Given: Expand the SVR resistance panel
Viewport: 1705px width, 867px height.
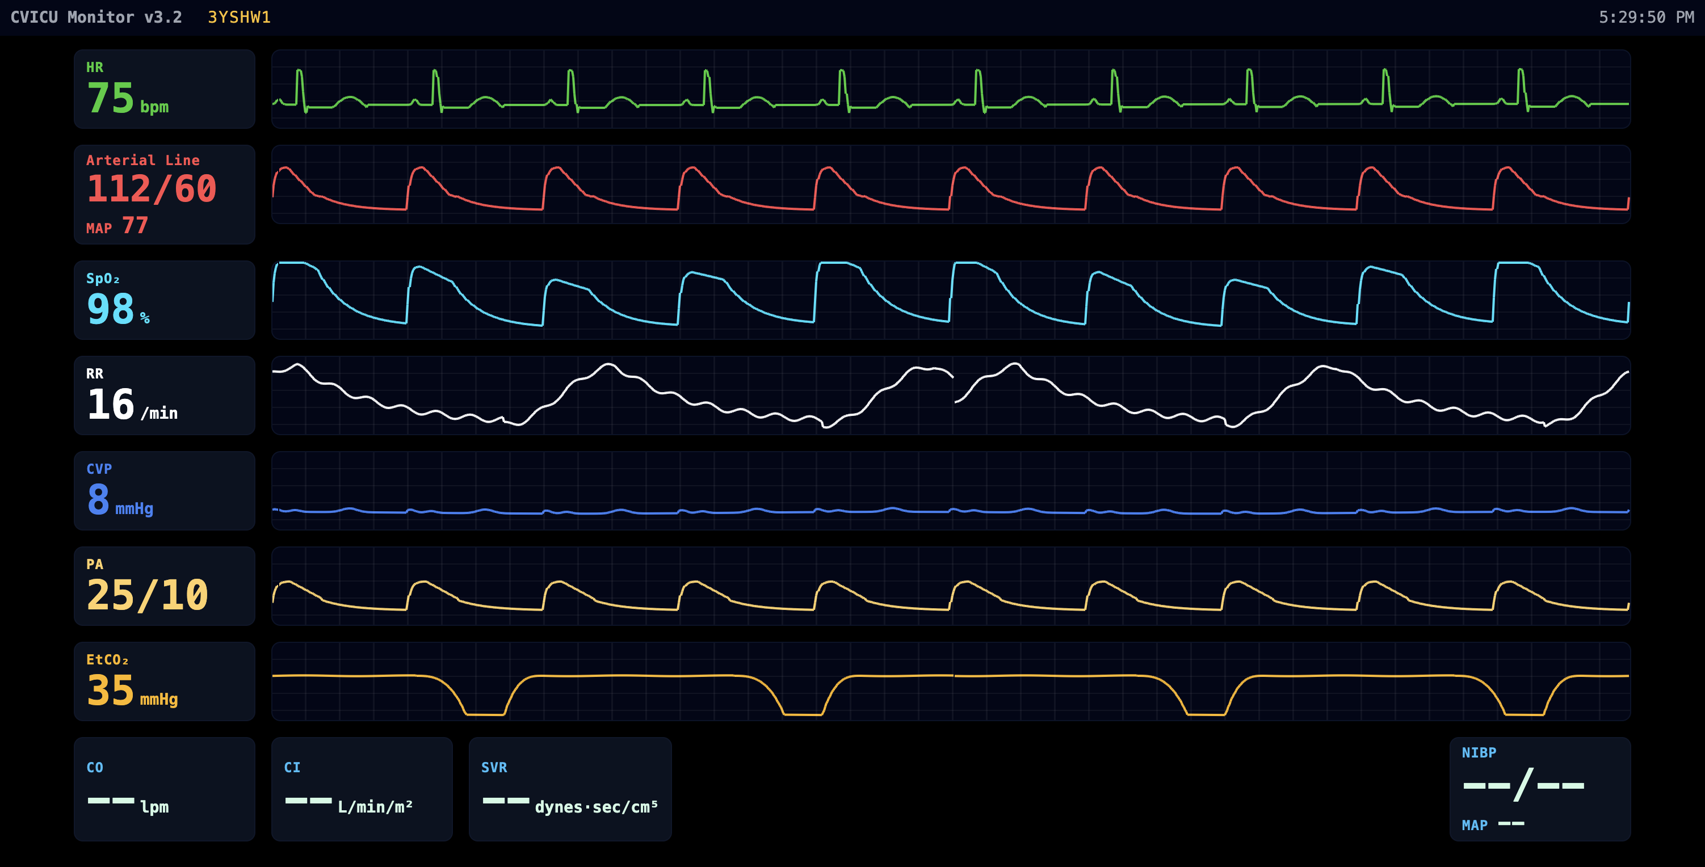Looking at the screenshot, I should (x=570, y=789).
